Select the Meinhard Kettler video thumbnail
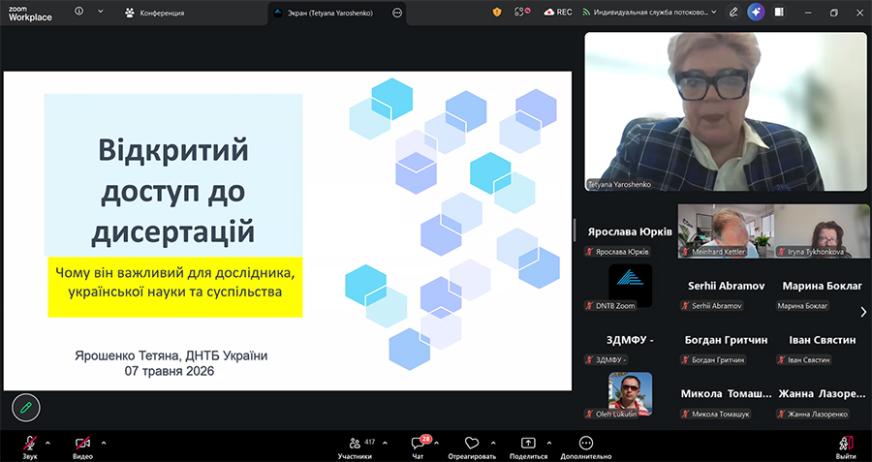 coord(726,231)
